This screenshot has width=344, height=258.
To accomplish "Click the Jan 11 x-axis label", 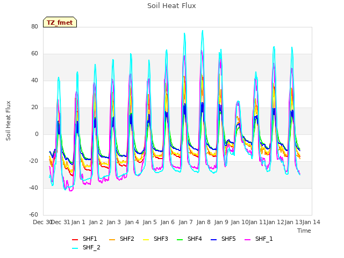I will click(257, 222).
